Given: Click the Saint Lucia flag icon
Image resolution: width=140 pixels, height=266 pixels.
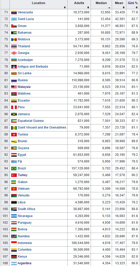Looking at the screenshot, I should point(14,19).
